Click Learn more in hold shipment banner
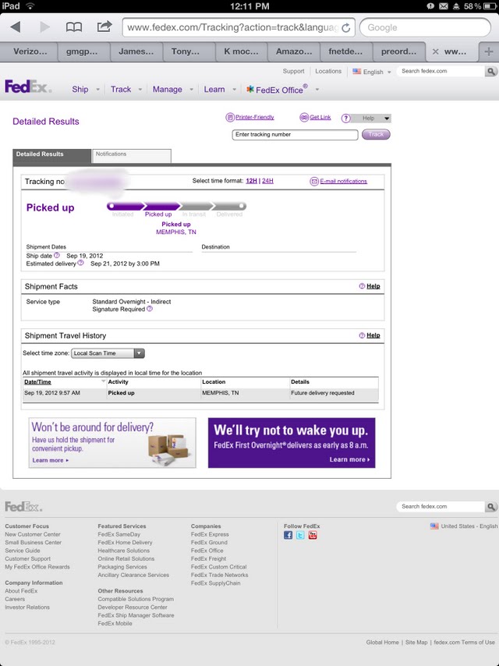Screen dimensions: 499x666 (x=50, y=460)
